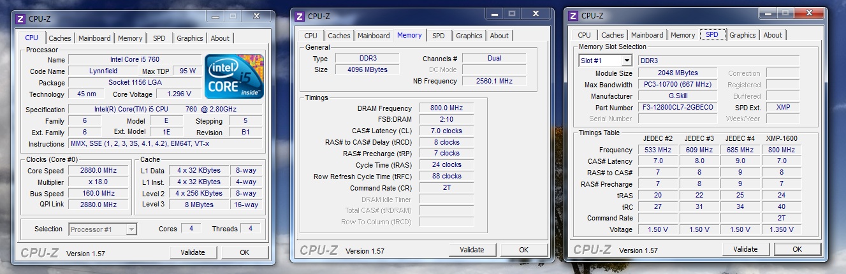Open About tab in right SPD window
Image resolution: width=846 pixels, height=274 pixels.
(x=773, y=35)
